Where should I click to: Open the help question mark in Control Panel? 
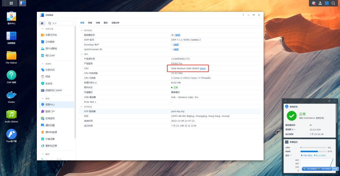tap(243, 15)
